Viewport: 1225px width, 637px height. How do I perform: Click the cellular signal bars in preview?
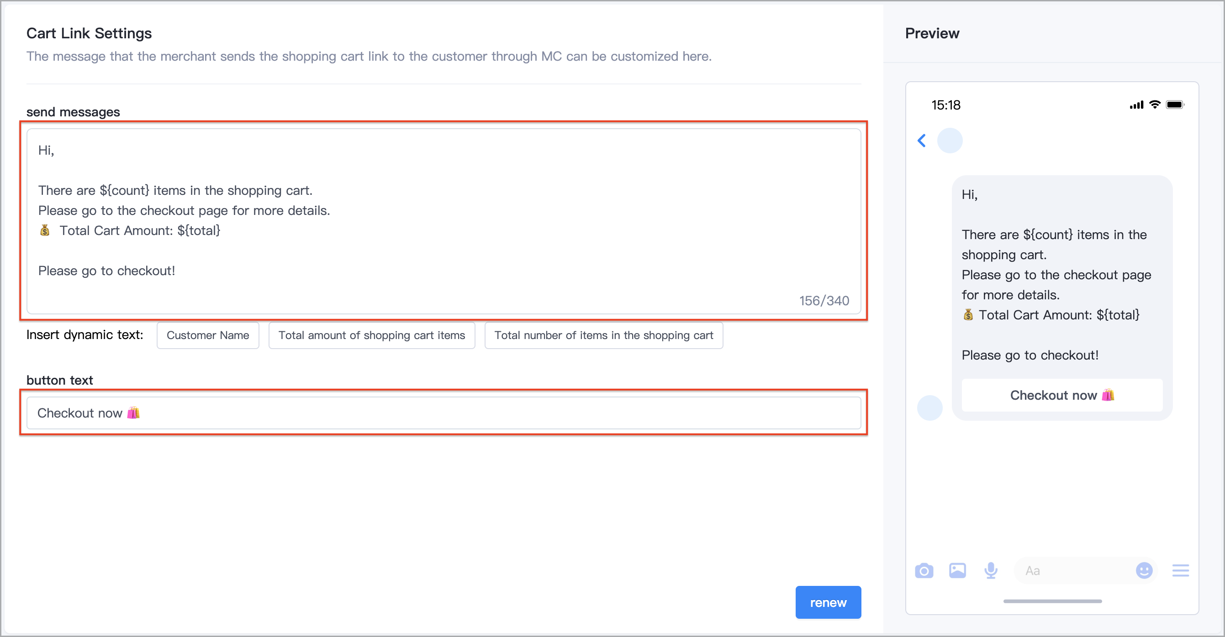coord(1136,105)
